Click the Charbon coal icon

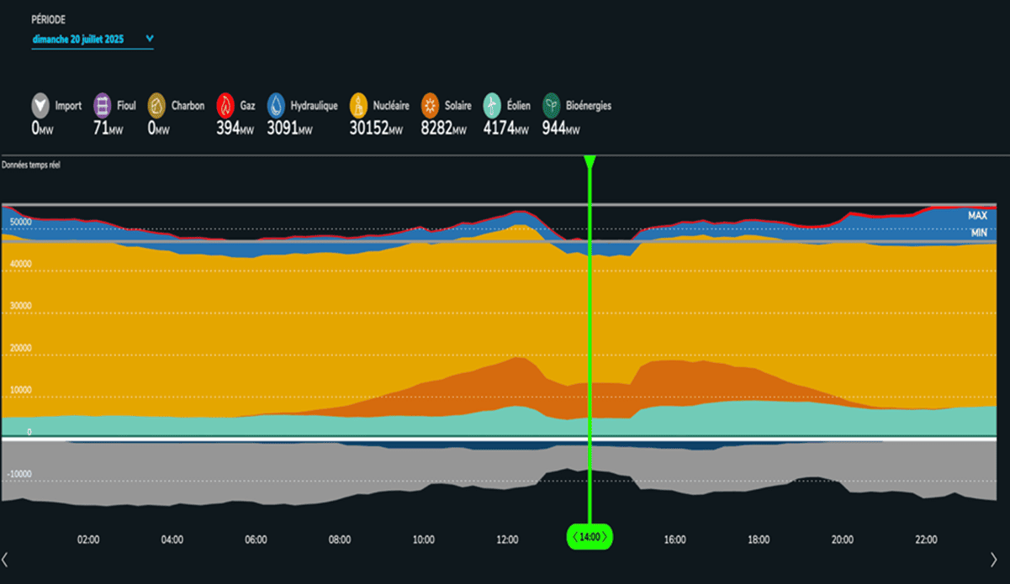(x=156, y=106)
